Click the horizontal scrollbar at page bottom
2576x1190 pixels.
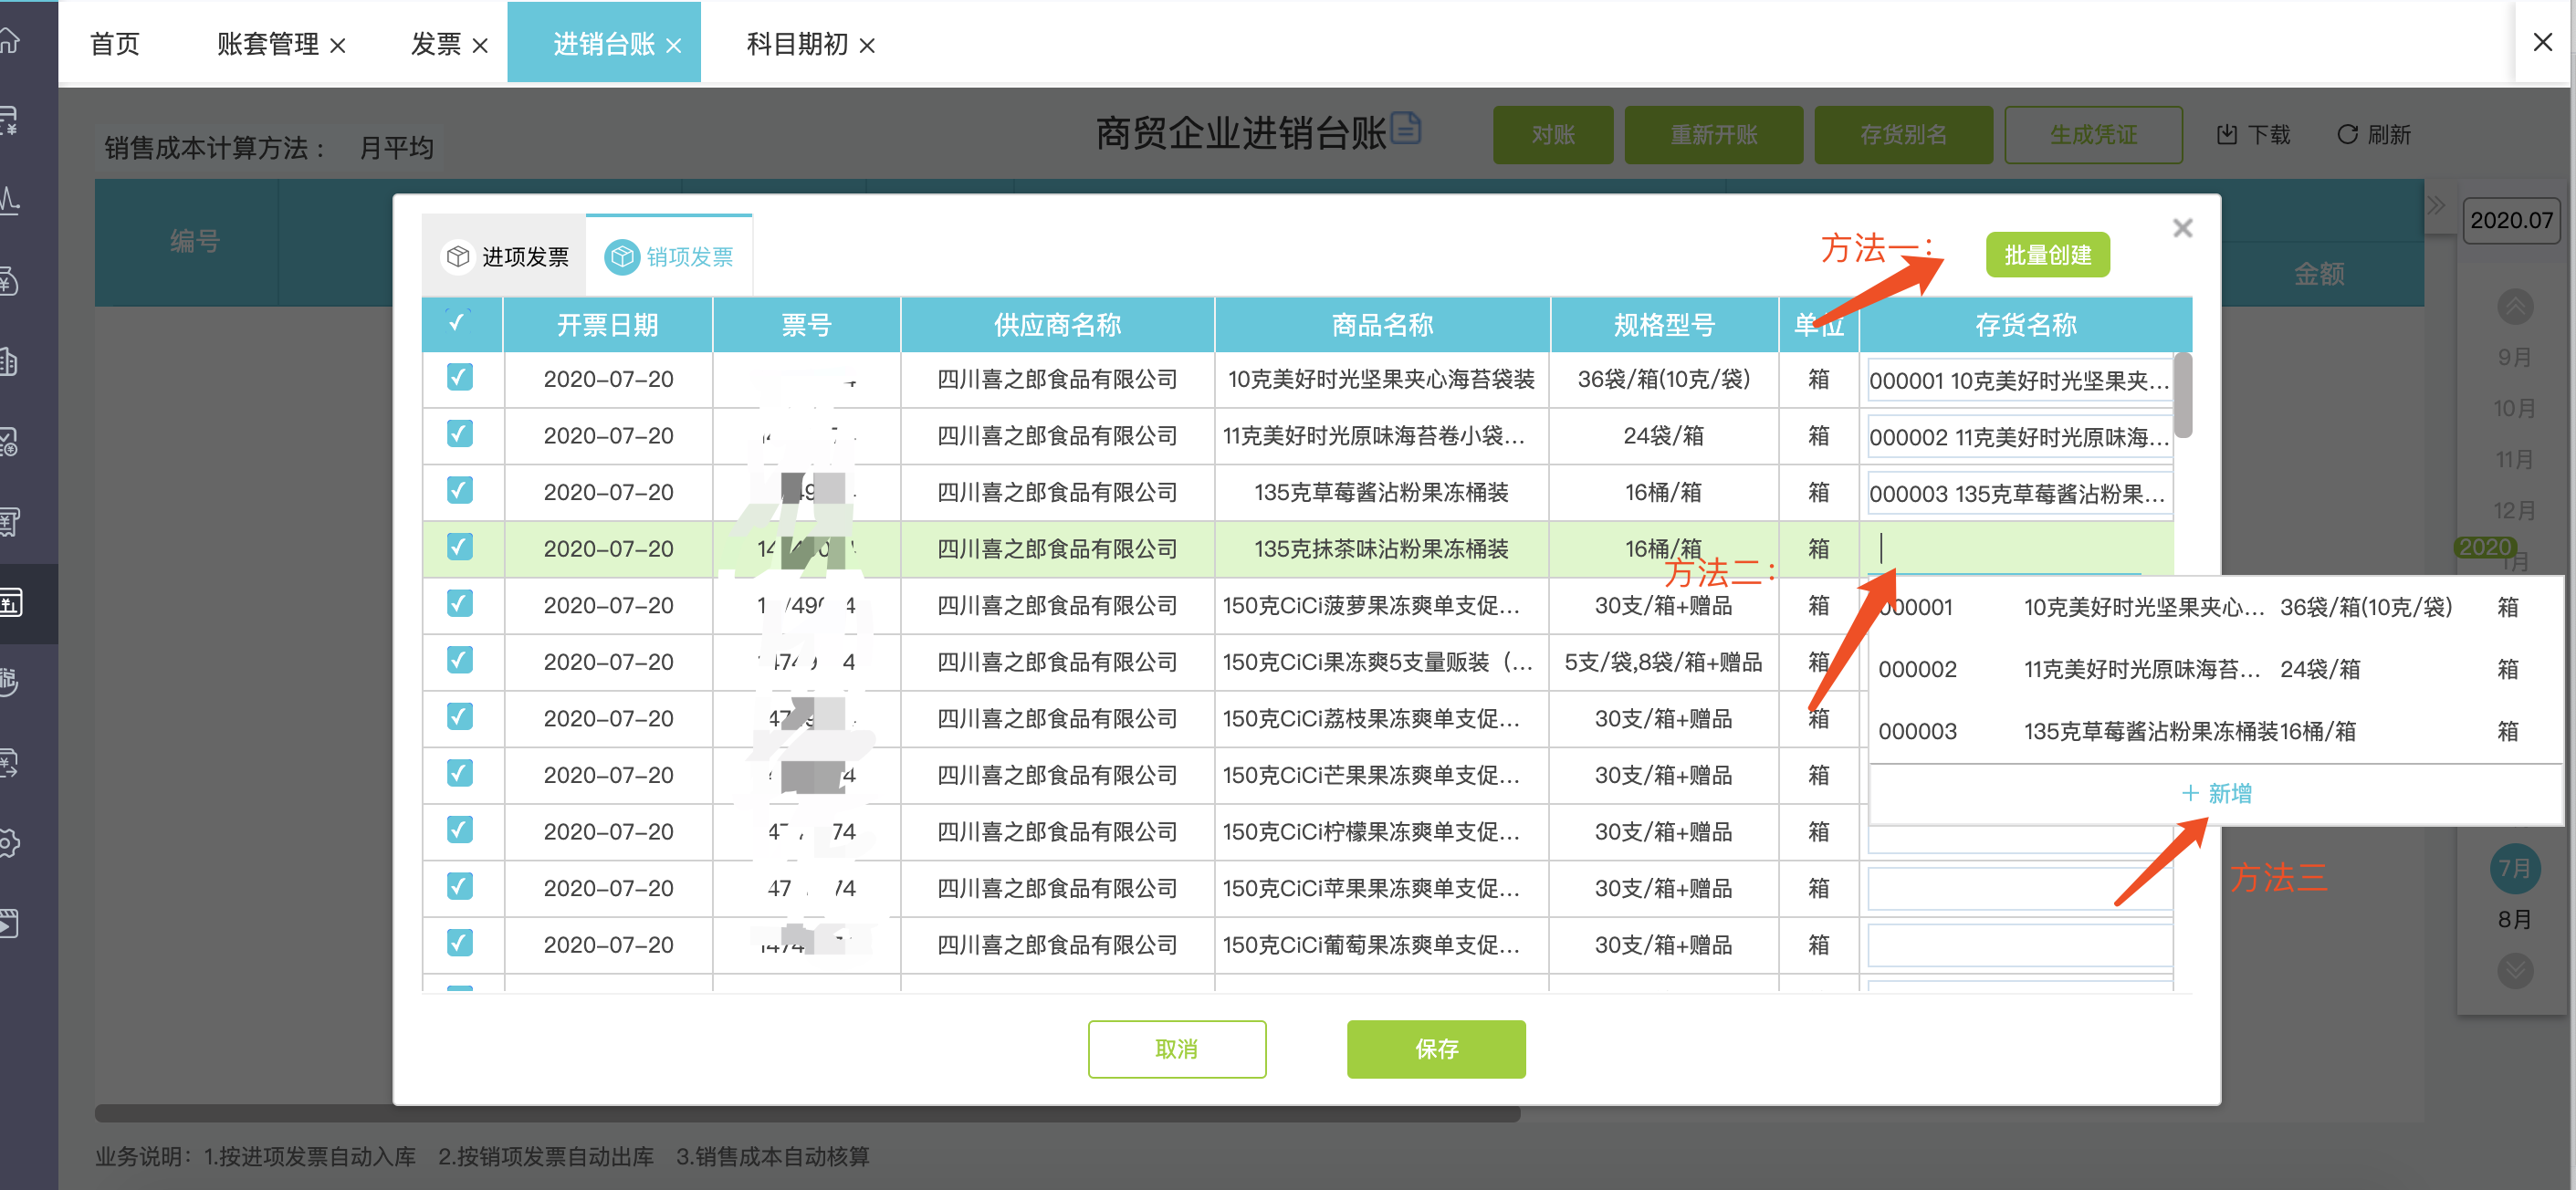(x=807, y=1114)
